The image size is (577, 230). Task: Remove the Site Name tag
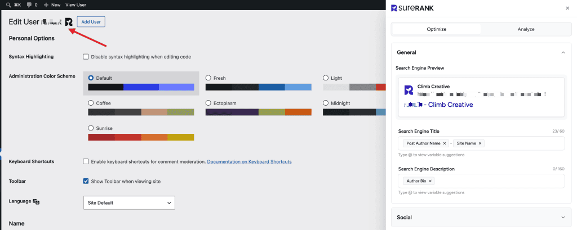pos(480,143)
